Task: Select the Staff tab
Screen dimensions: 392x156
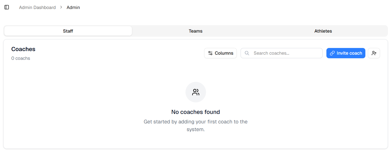Action: tap(68, 31)
